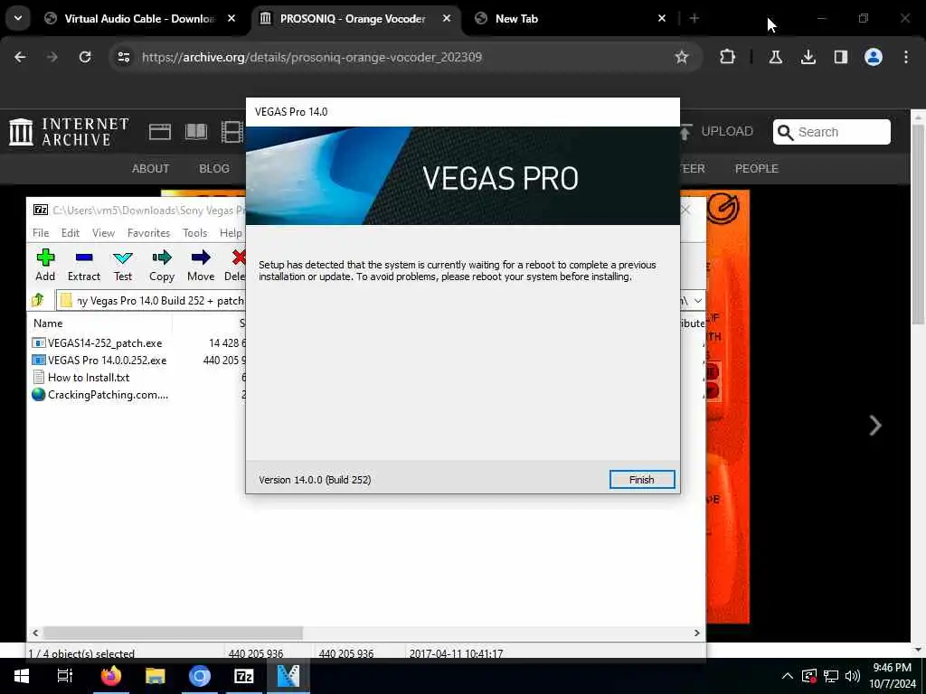
Task: Open the BLOG link on Internet Archive
Action: coord(213,168)
